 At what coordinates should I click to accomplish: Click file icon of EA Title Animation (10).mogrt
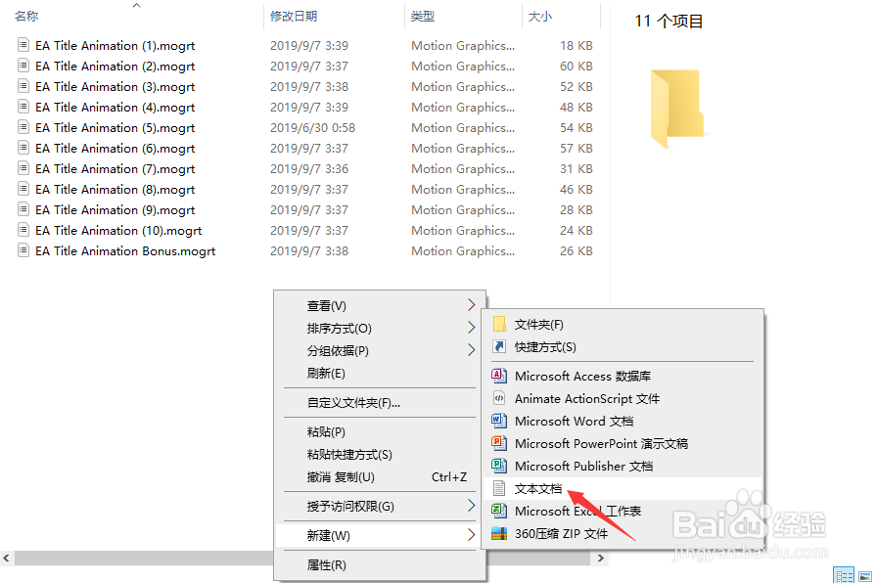click(23, 230)
